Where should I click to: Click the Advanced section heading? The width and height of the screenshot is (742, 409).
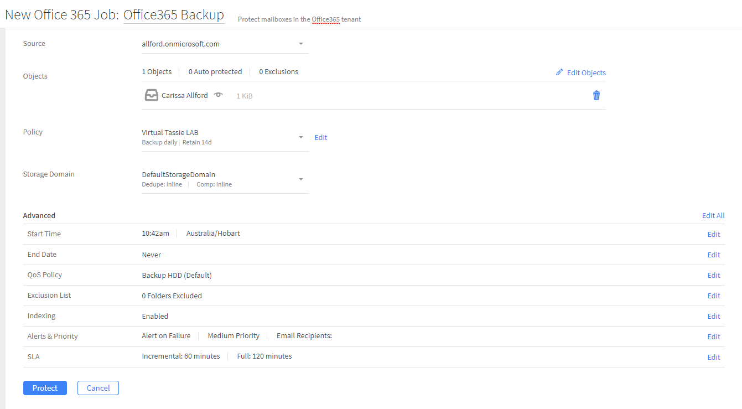(39, 215)
